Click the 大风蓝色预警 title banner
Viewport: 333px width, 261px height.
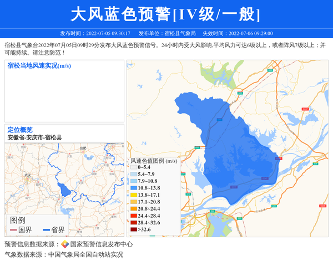pyautogui.click(x=166, y=14)
